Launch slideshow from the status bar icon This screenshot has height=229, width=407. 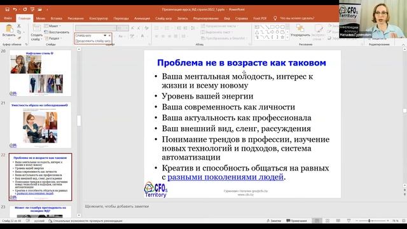348,221
